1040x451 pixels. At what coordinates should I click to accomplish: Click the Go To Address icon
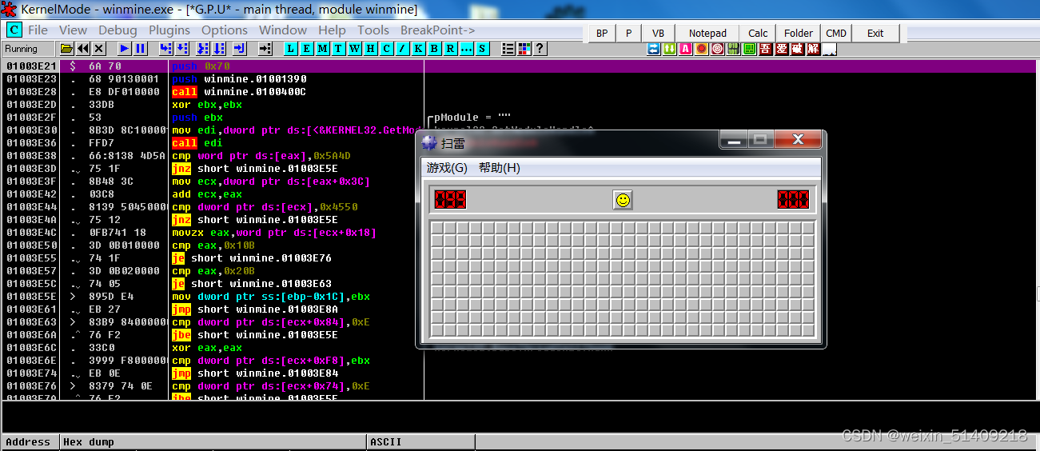coord(265,49)
